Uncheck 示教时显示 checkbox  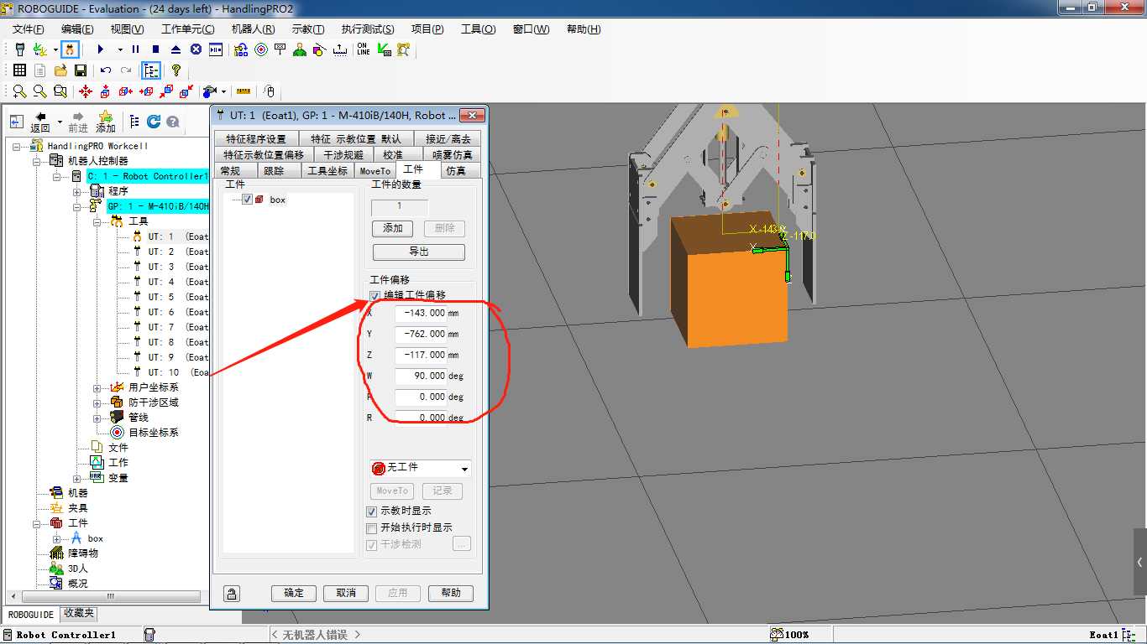(x=372, y=512)
